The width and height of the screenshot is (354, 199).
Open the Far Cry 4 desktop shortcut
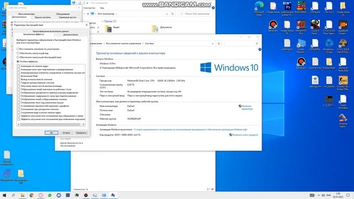pos(329,7)
